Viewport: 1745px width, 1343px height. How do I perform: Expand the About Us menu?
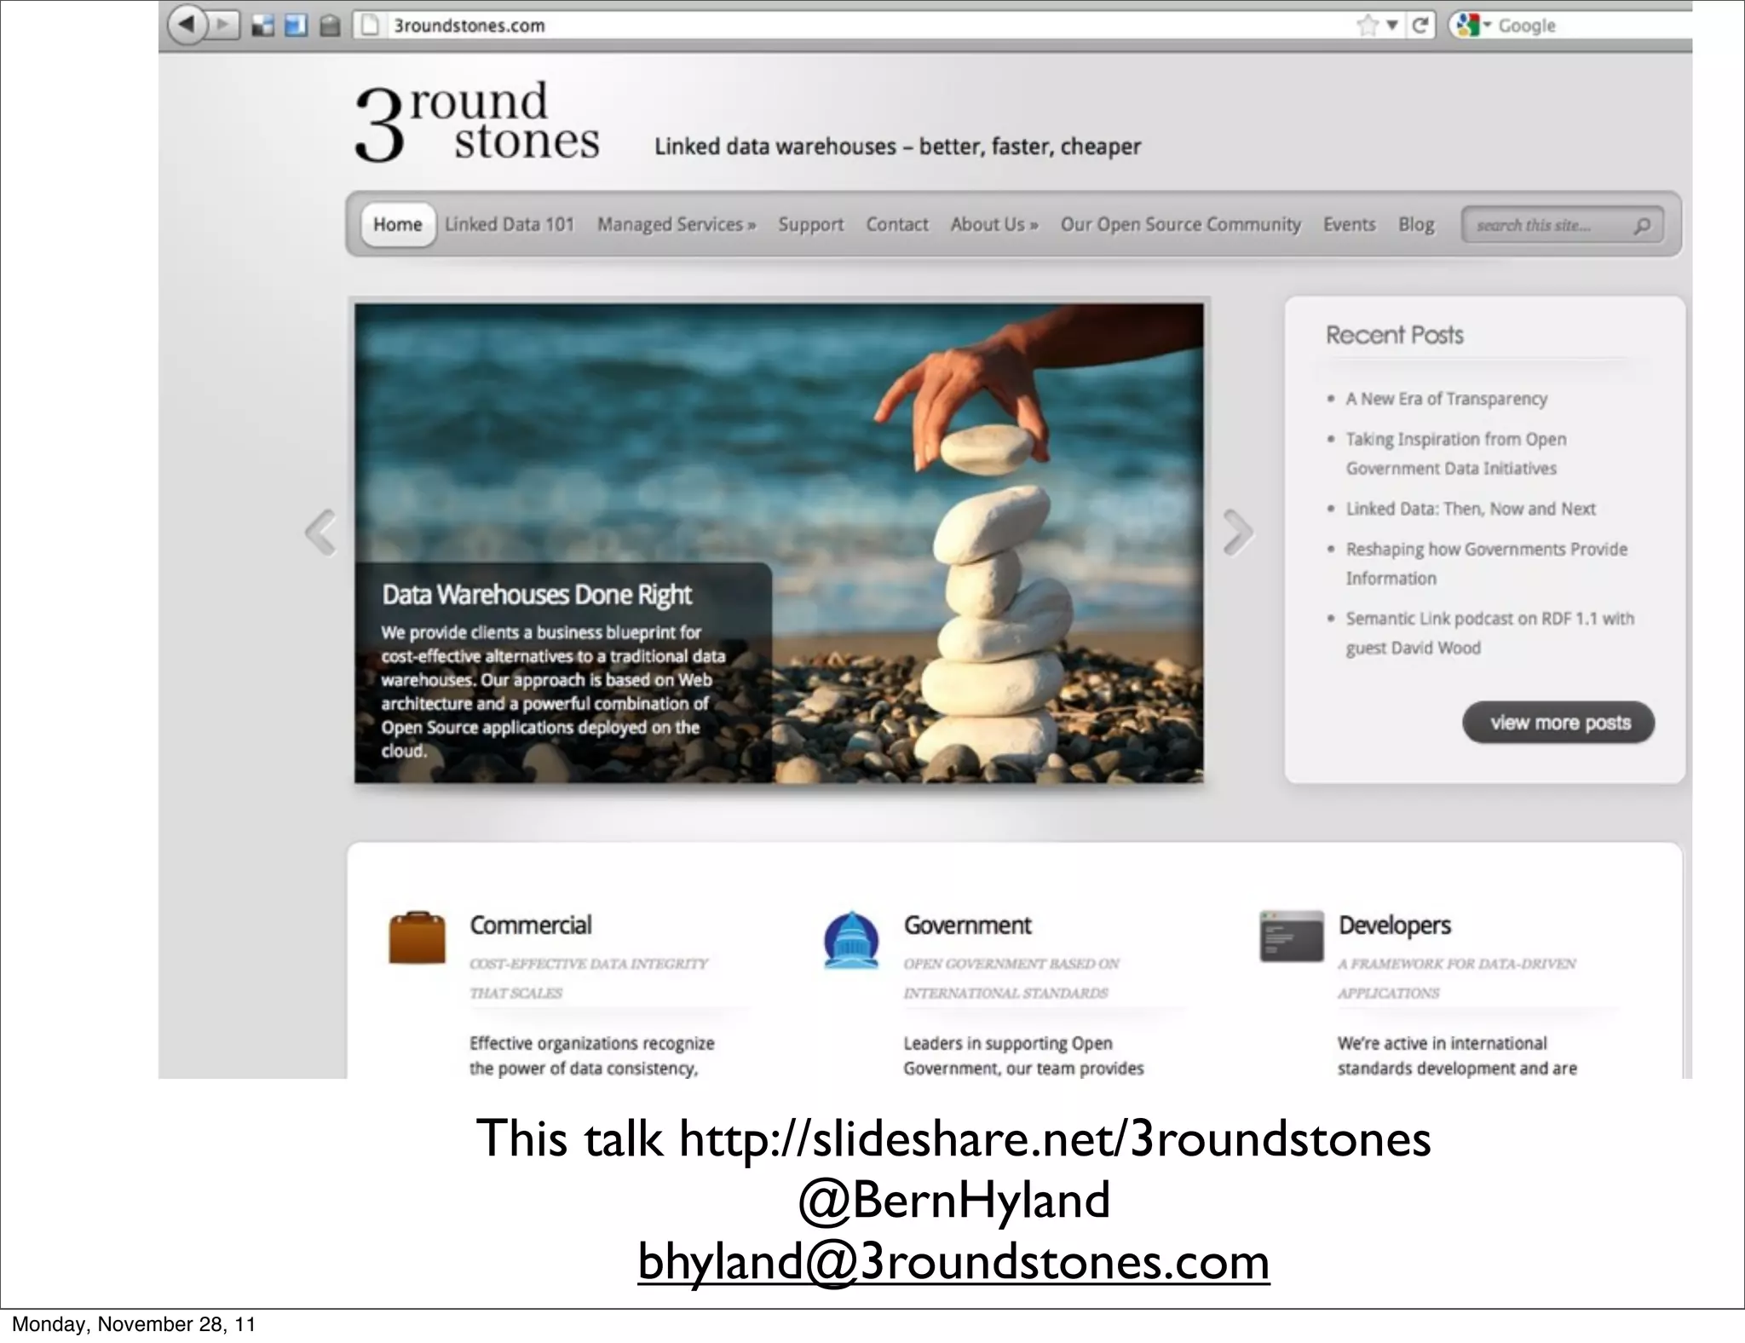pos(994,224)
